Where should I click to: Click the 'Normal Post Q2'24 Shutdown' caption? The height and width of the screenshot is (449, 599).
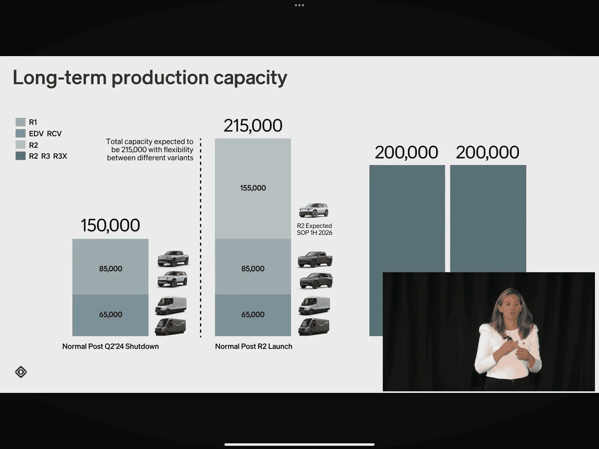point(110,346)
